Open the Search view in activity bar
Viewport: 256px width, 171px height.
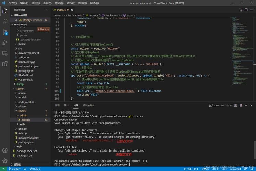point(5,21)
